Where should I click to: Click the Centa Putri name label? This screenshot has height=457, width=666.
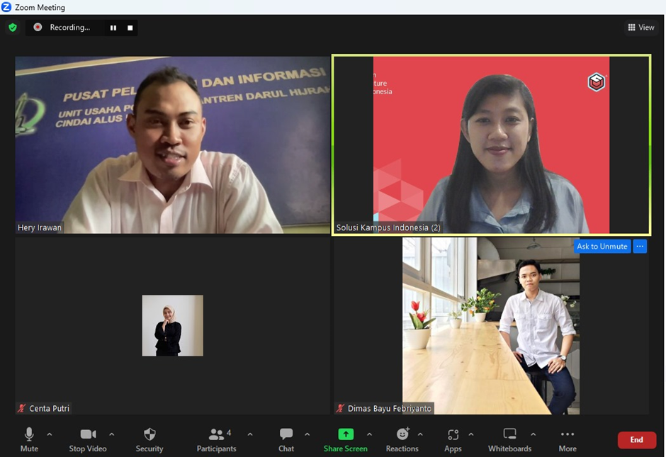[x=50, y=409]
